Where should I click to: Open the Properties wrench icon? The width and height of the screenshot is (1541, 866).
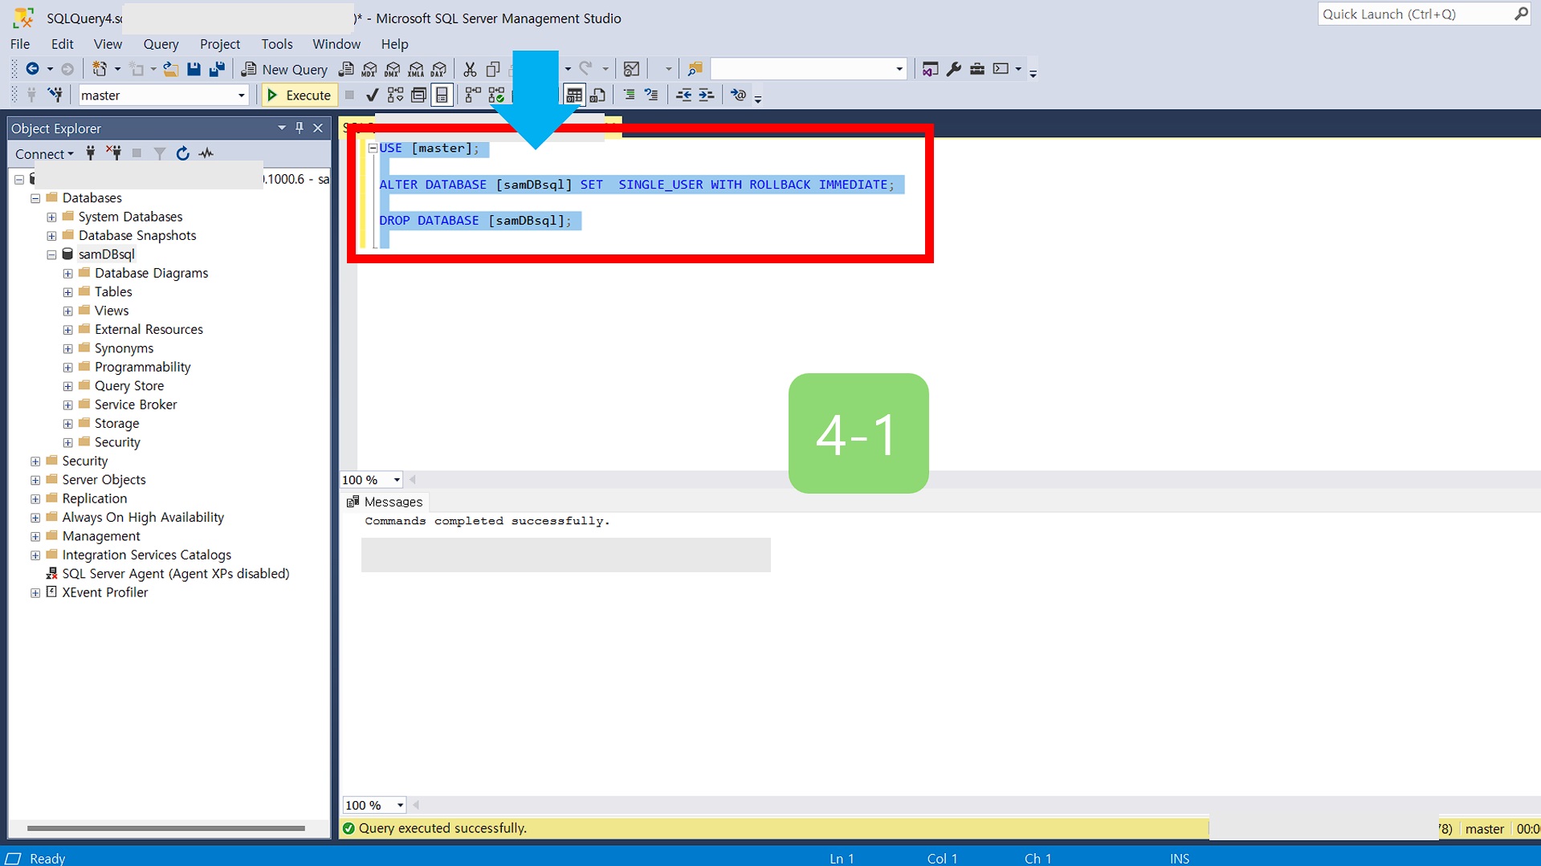954,69
